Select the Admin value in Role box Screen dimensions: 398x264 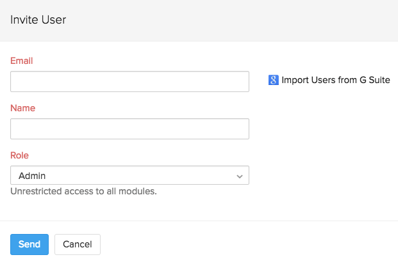click(32, 175)
